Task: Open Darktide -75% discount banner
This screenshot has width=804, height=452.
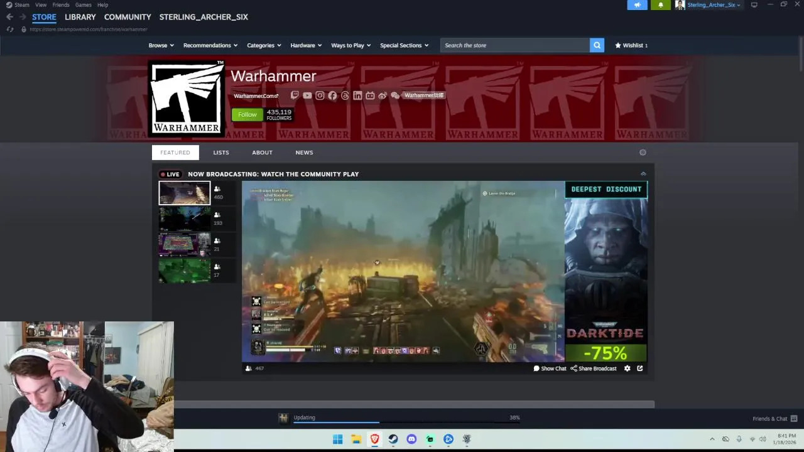Action: pyautogui.click(x=606, y=272)
